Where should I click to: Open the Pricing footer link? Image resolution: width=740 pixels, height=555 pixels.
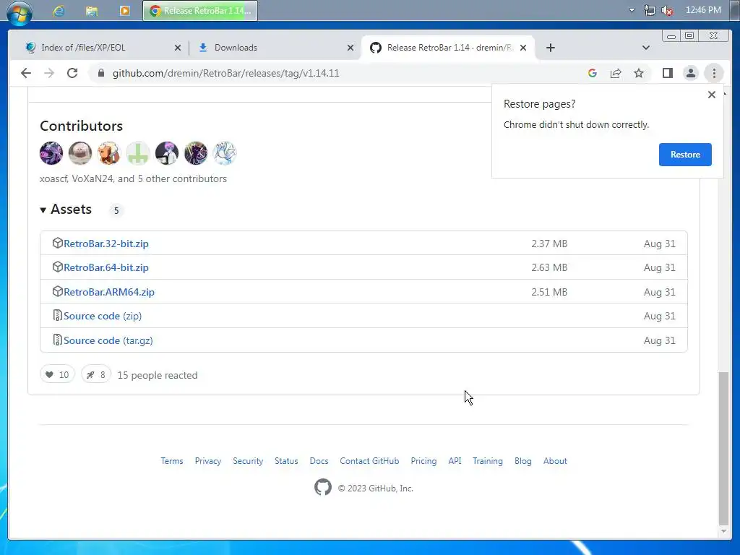[423, 461]
